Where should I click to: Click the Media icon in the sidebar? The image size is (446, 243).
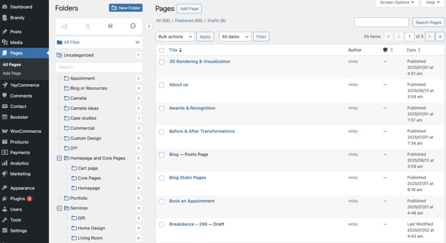(x=4, y=42)
